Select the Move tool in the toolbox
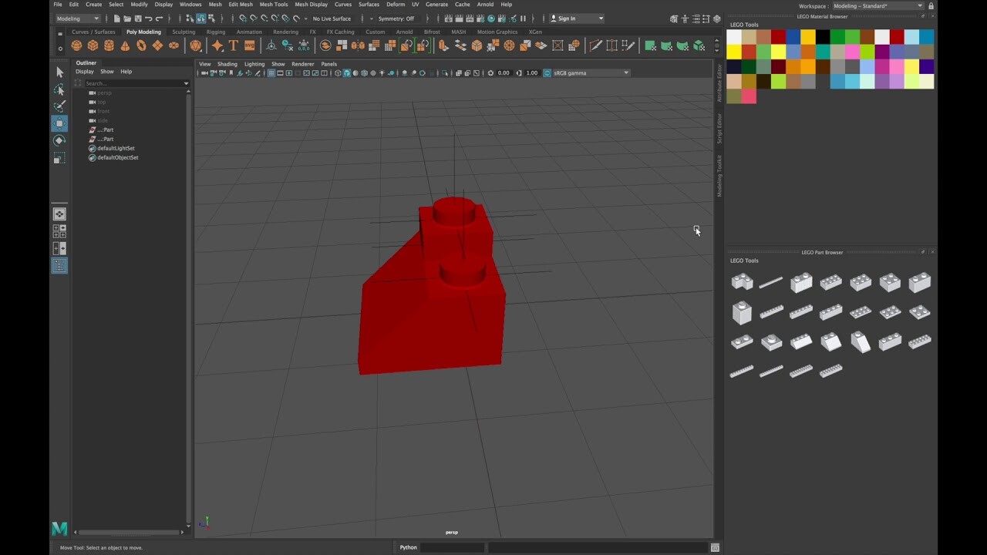 pos(59,123)
